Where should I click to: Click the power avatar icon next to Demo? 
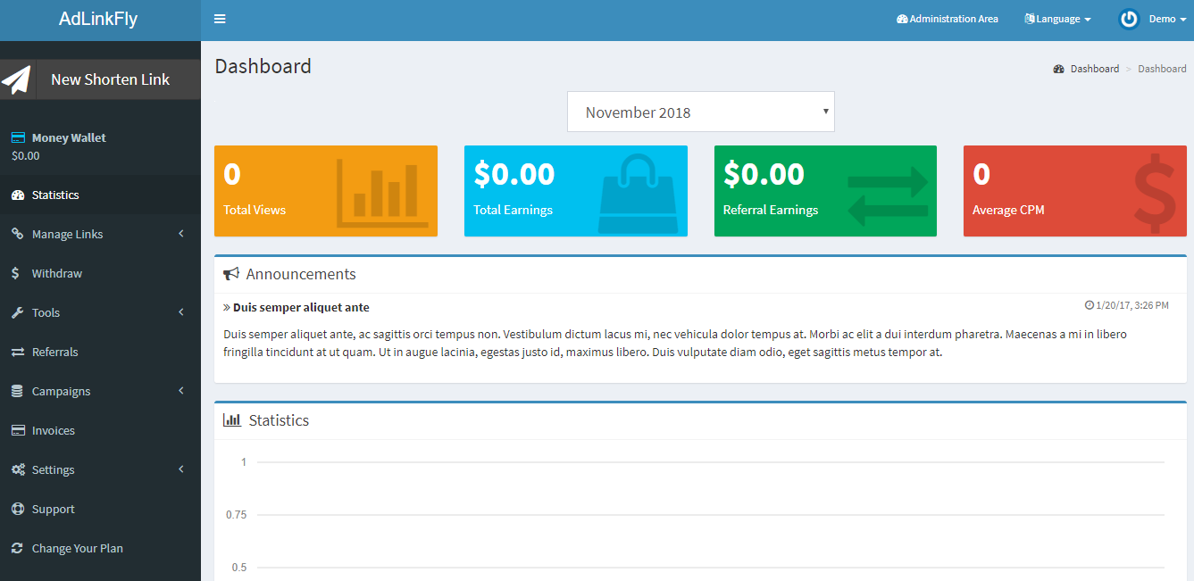1129,19
